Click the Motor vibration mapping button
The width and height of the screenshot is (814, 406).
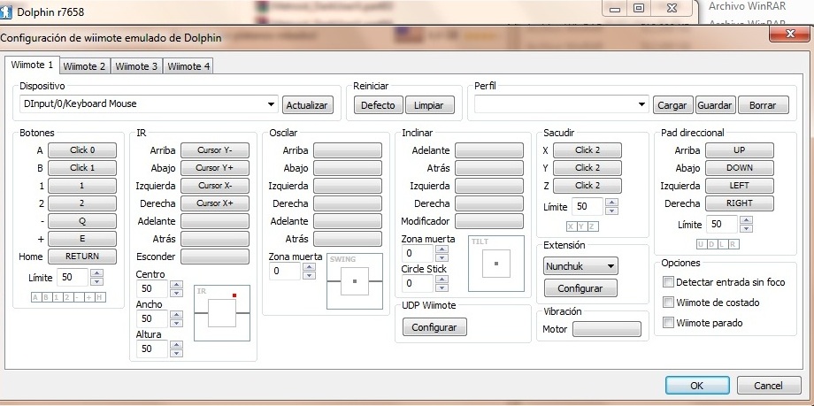pos(606,329)
